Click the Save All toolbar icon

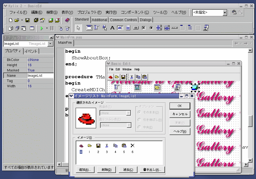[36, 20]
